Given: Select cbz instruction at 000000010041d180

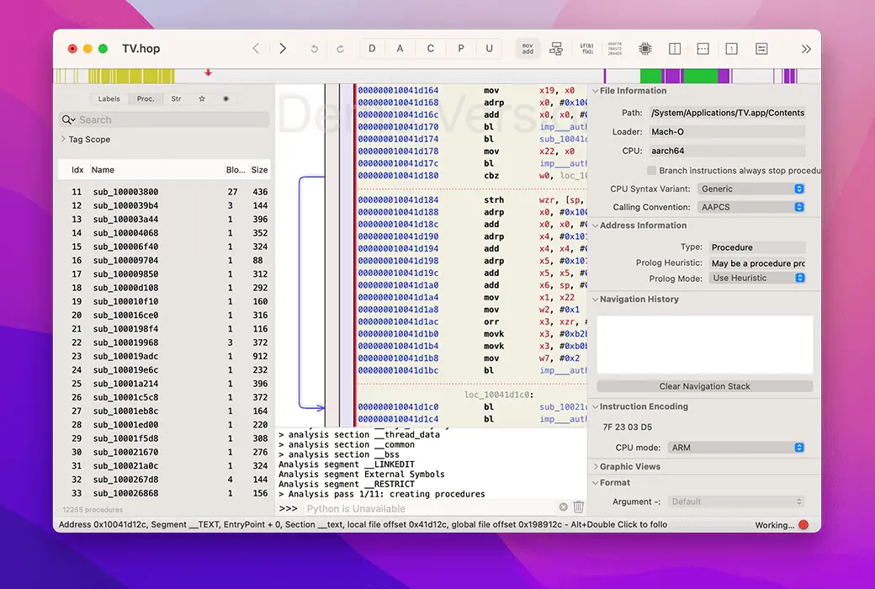Looking at the screenshot, I should click(x=471, y=176).
